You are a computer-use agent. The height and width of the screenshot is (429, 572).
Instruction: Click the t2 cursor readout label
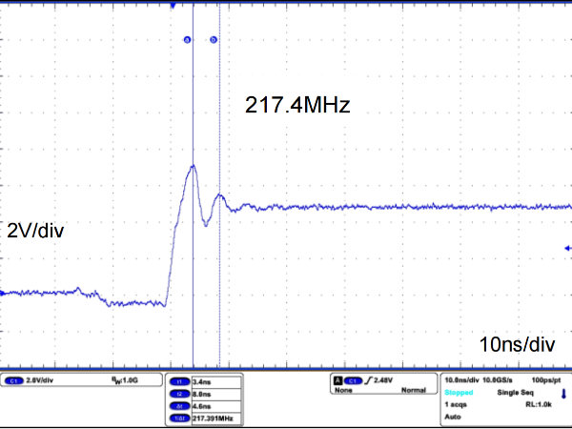tap(178, 392)
